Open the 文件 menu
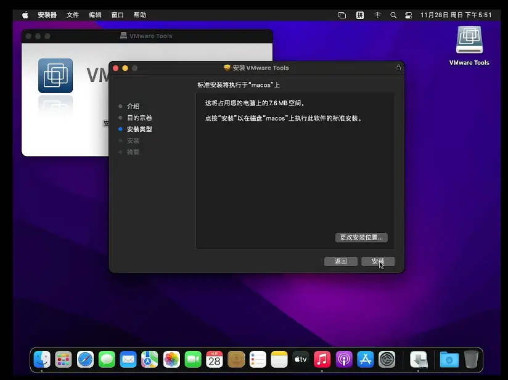The image size is (508, 380). 73,15
